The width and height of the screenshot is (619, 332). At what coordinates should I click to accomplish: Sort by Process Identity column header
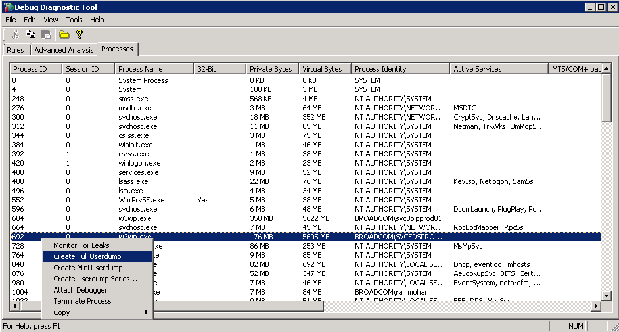click(x=400, y=68)
